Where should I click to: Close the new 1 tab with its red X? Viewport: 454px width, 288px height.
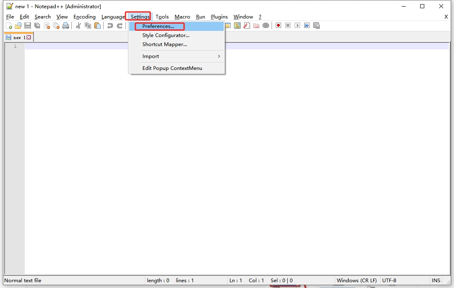[28, 37]
